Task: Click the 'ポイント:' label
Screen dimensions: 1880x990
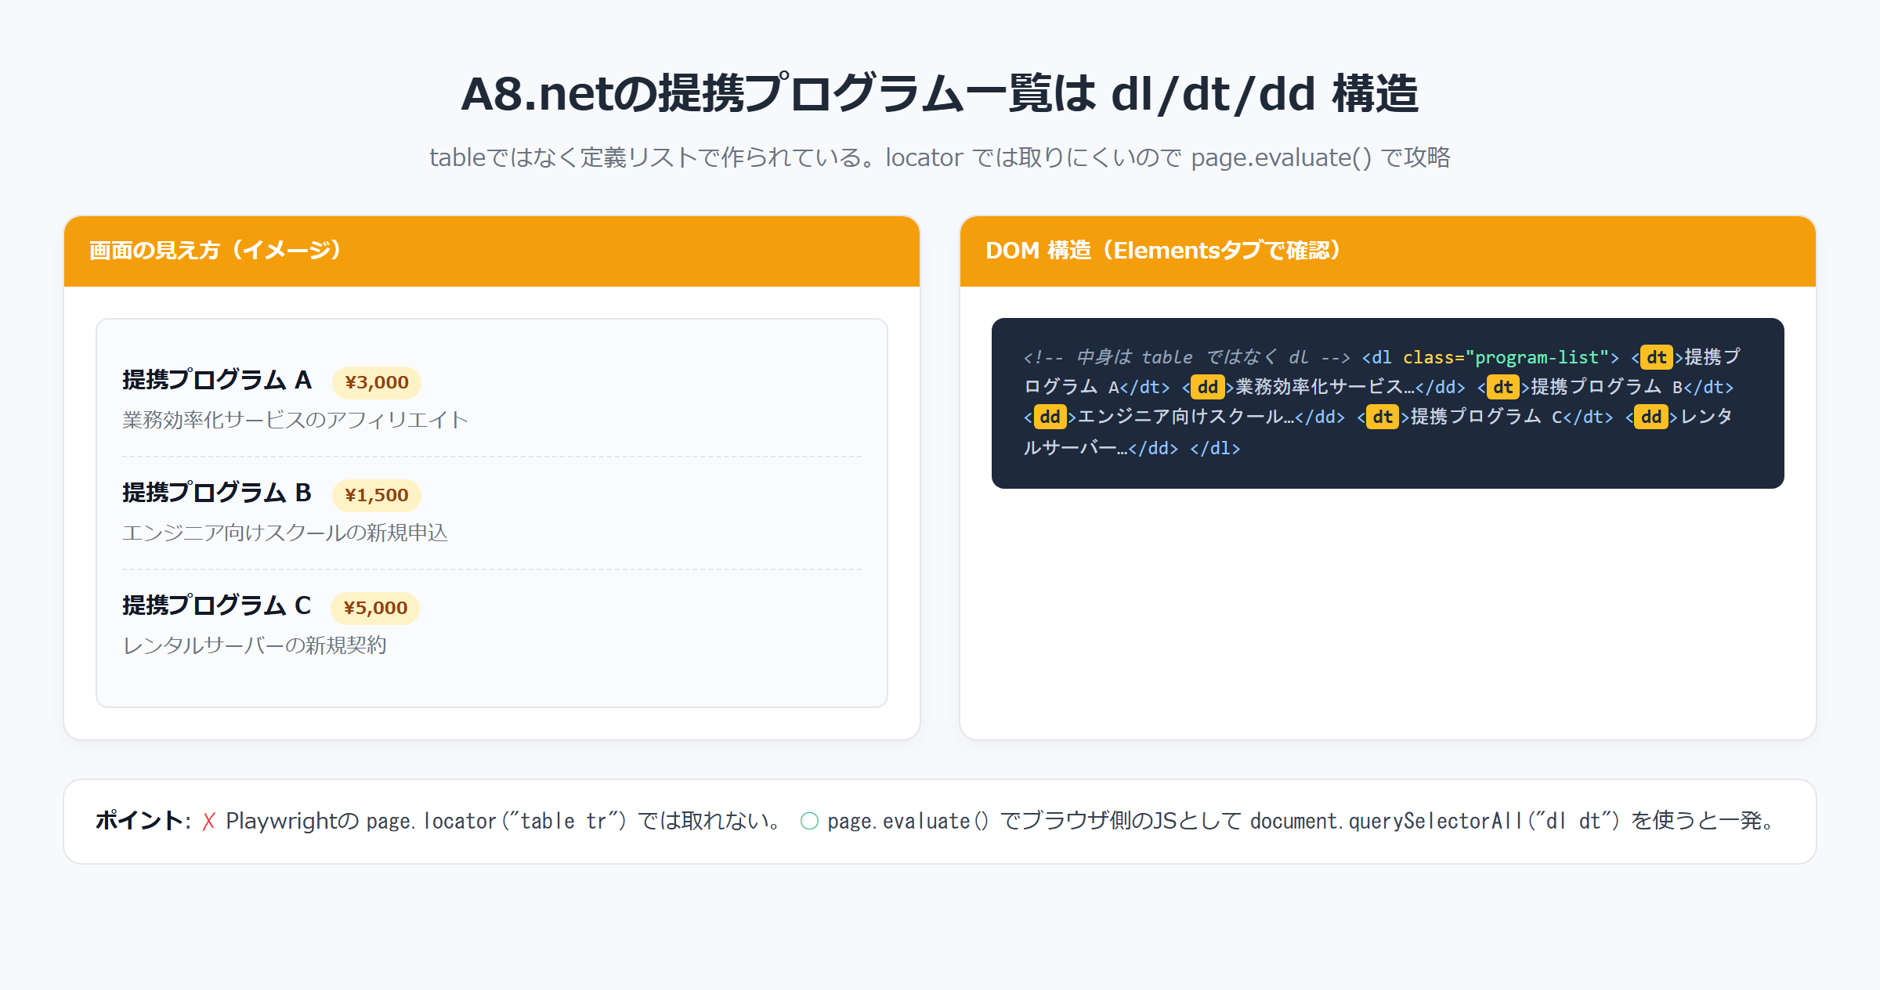Action: 143,821
